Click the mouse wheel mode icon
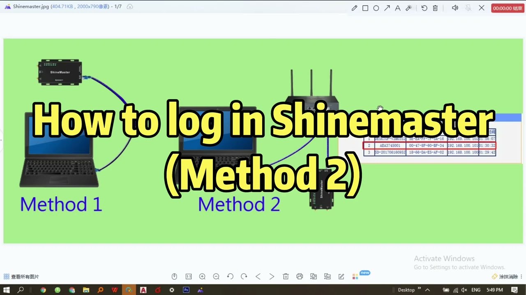This screenshot has width=526, height=295. click(174, 277)
